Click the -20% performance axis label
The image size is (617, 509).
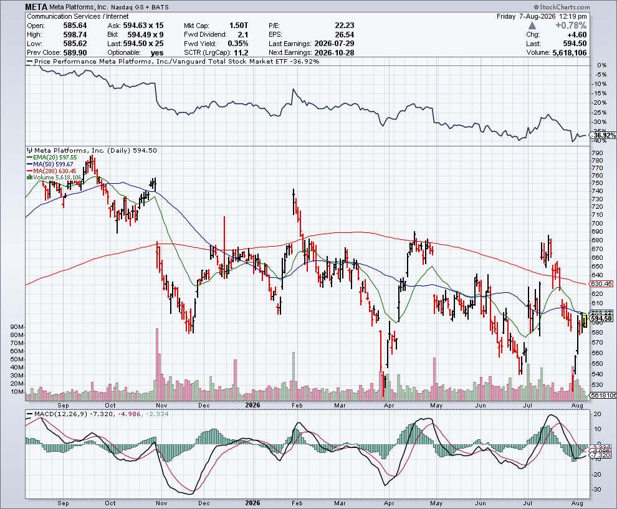pos(600,103)
